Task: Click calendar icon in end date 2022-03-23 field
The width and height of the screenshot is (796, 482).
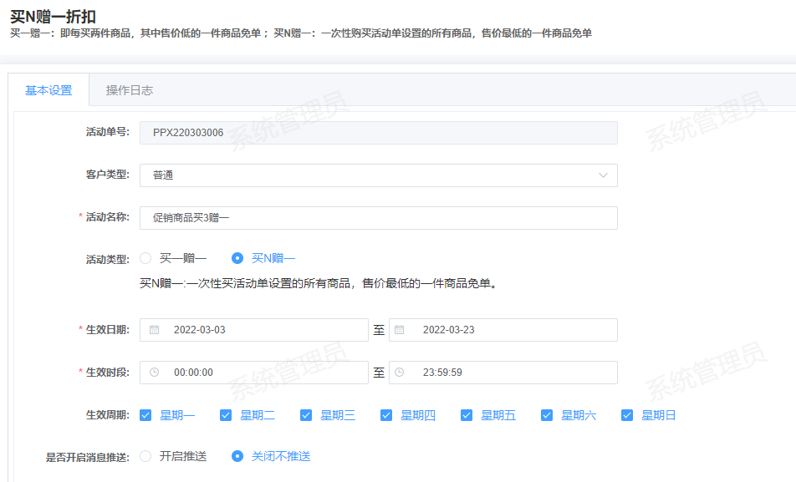Action: click(400, 330)
